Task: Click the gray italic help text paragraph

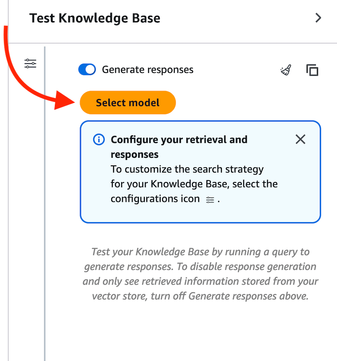Action: coord(200,274)
